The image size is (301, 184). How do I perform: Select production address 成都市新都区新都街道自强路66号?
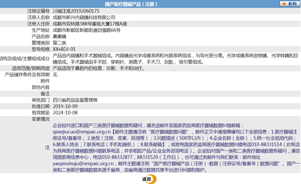coord(87,30)
